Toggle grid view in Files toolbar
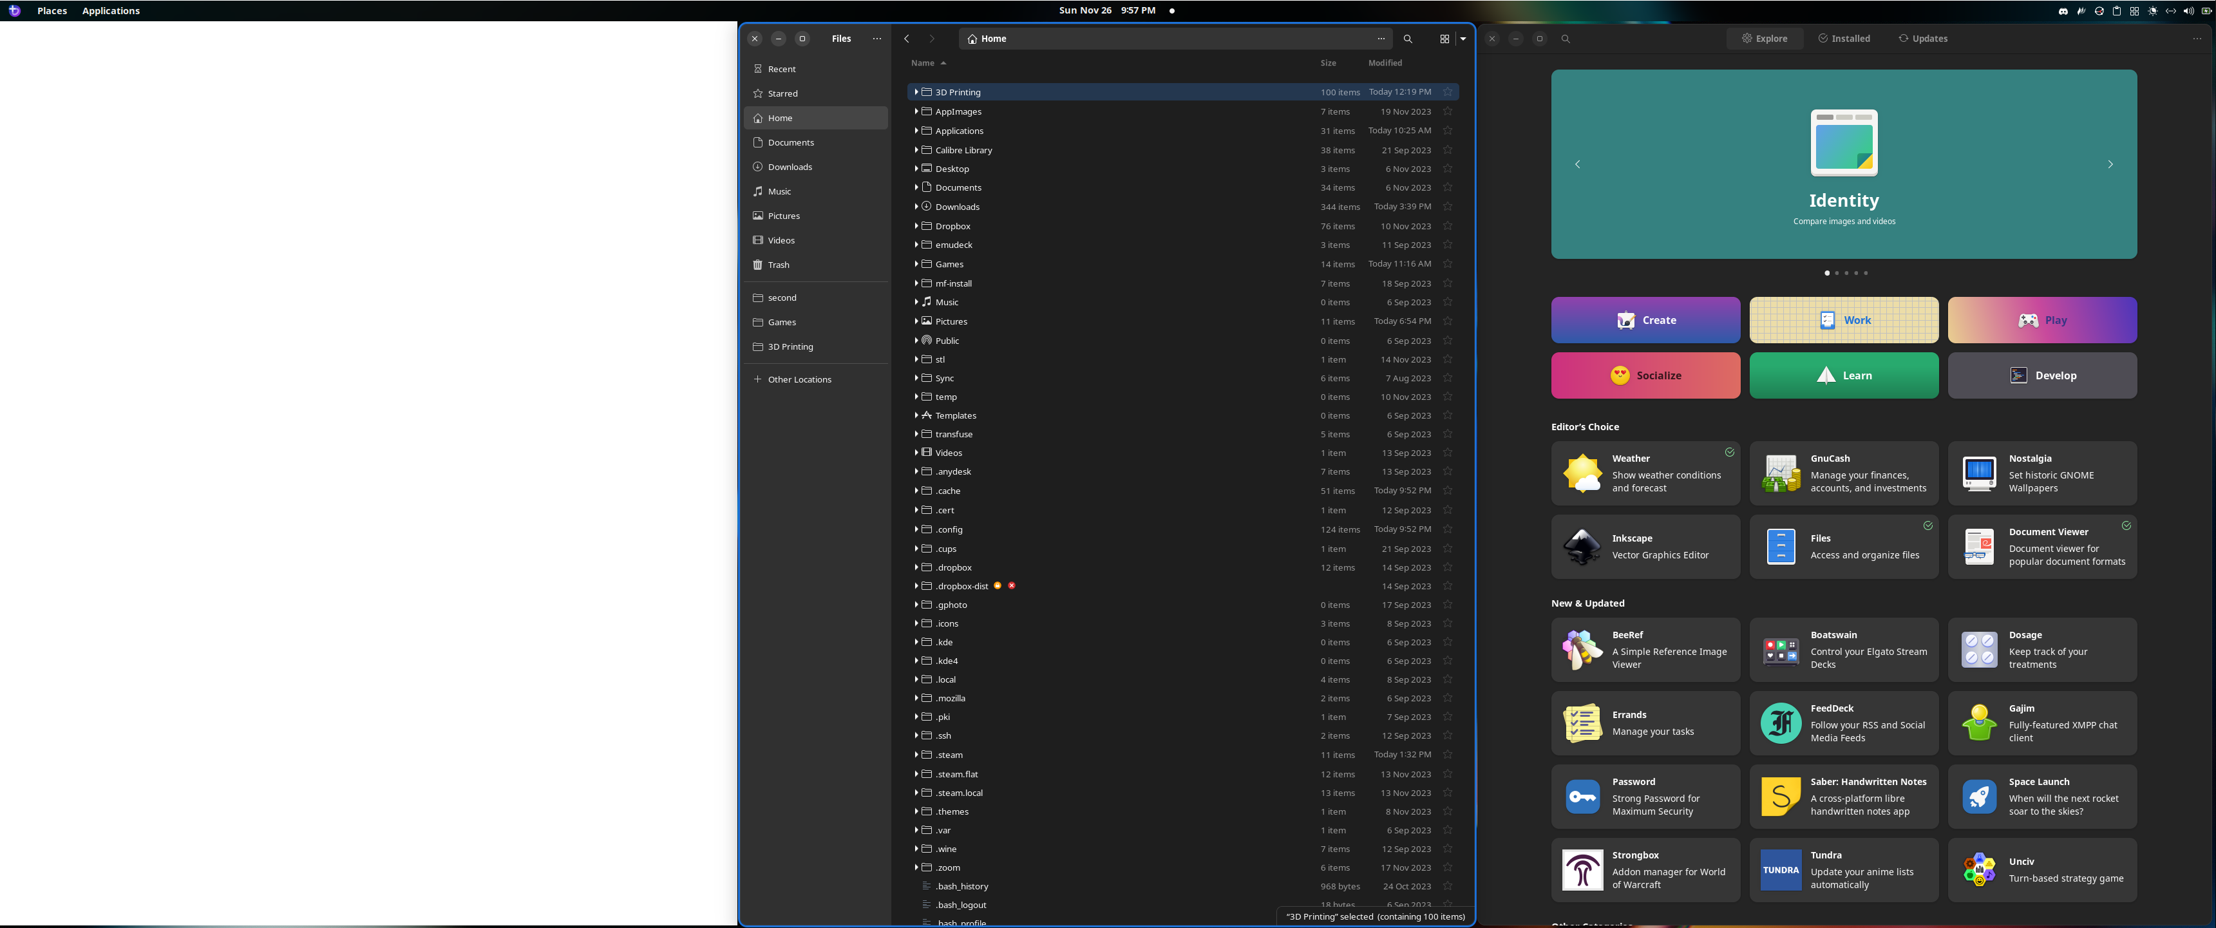 1444,39
